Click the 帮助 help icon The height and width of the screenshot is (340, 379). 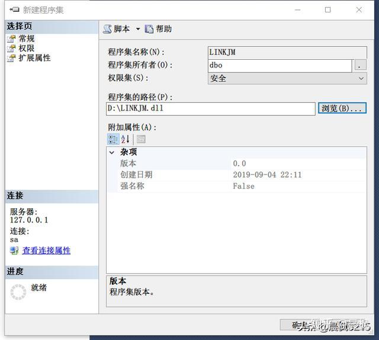click(149, 29)
